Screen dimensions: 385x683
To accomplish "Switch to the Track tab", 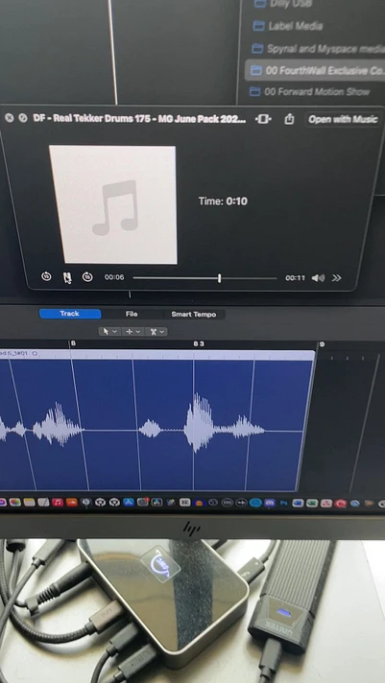I will pos(70,313).
